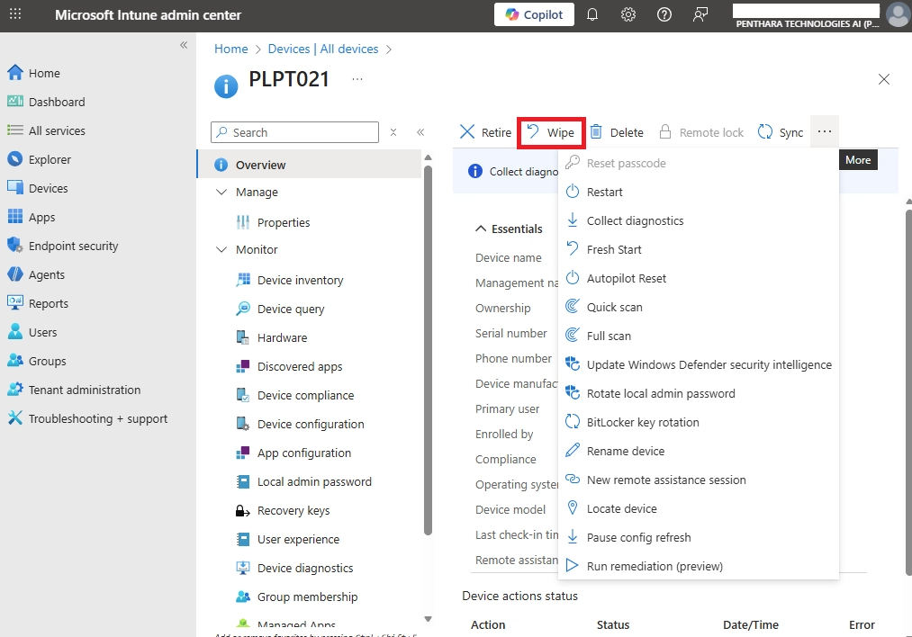Image resolution: width=912 pixels, height=637 pixels.
Task: Select BitLocker key rotation action
Action: pyautogui.click(x=641, y=421)
